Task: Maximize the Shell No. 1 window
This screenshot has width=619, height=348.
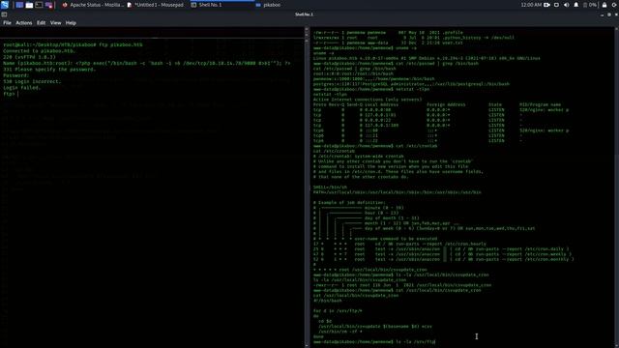Action: 609,14
